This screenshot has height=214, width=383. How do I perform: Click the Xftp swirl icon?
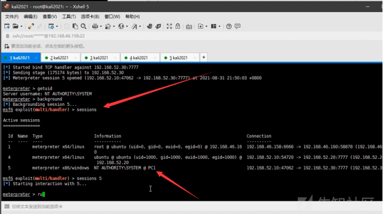point(150,26)
